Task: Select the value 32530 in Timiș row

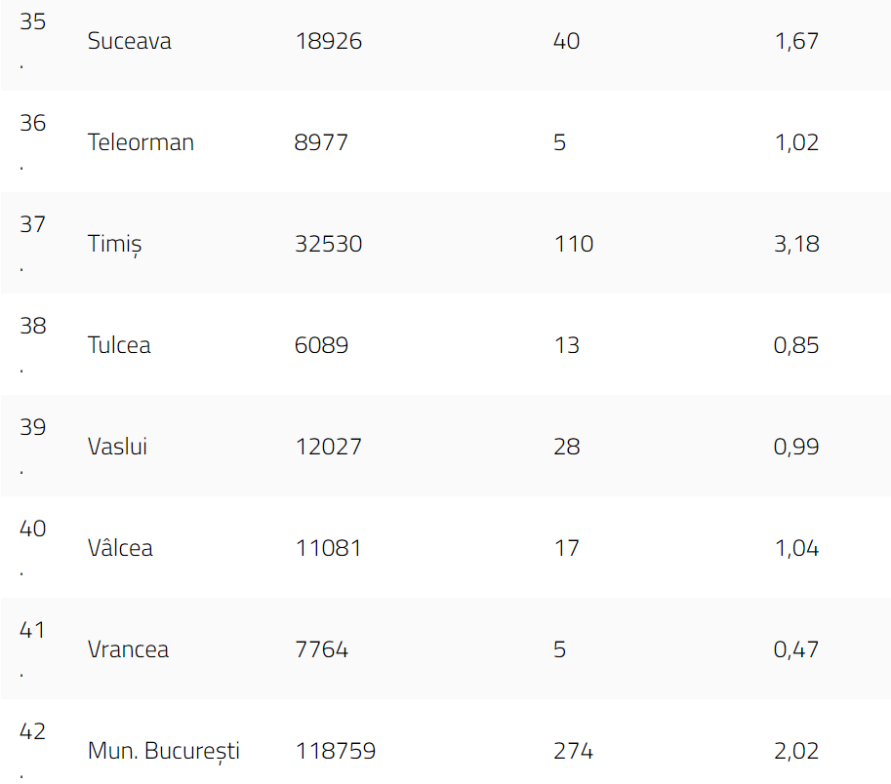Action: pos(328,245)
